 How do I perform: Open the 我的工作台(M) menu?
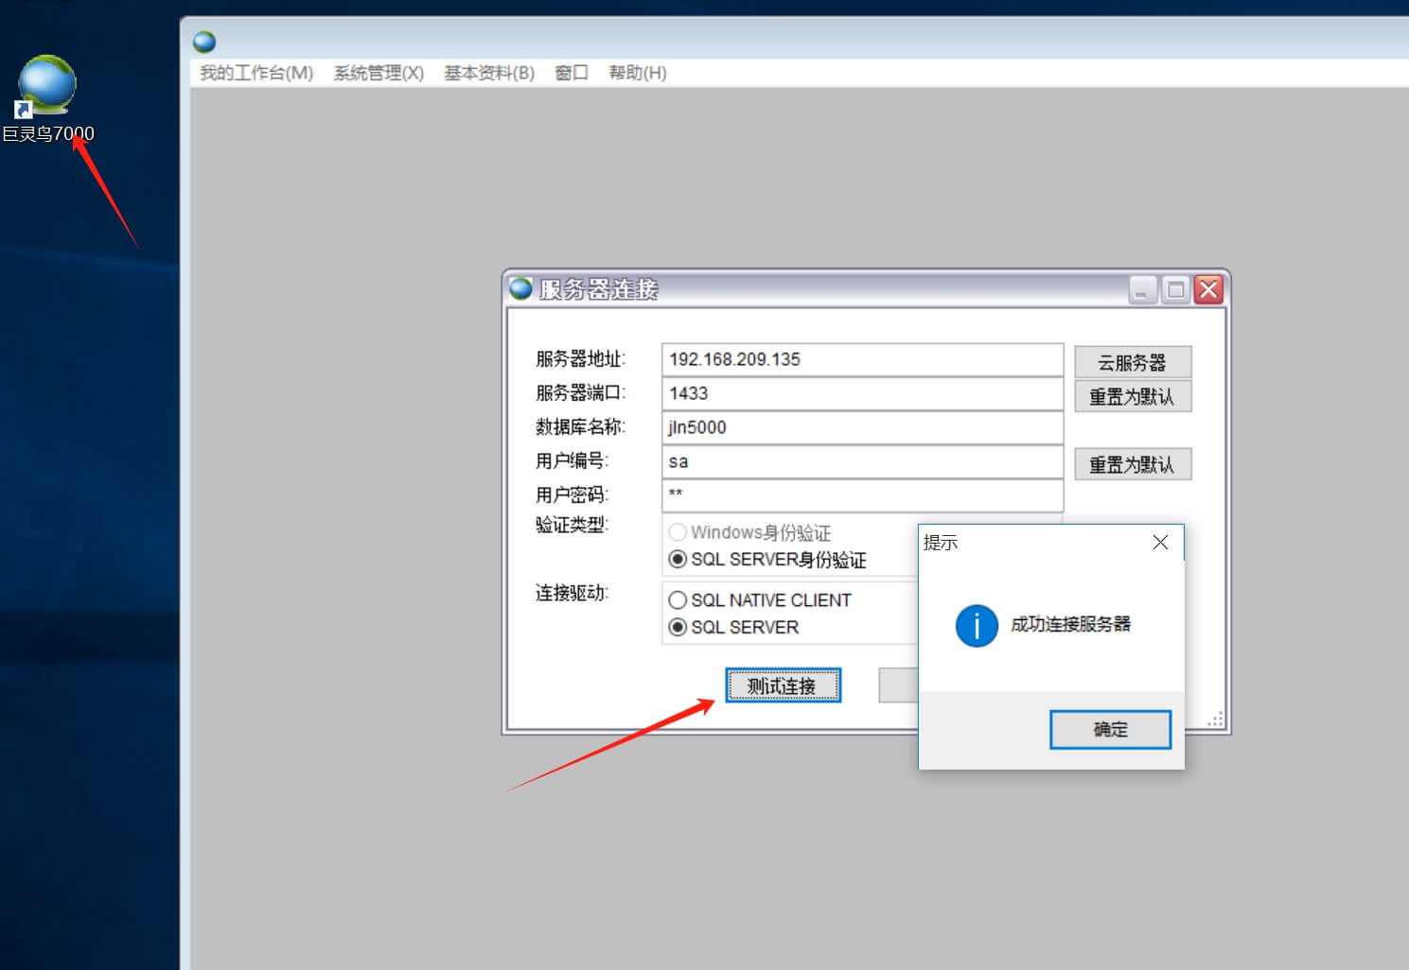pos(255,73)
